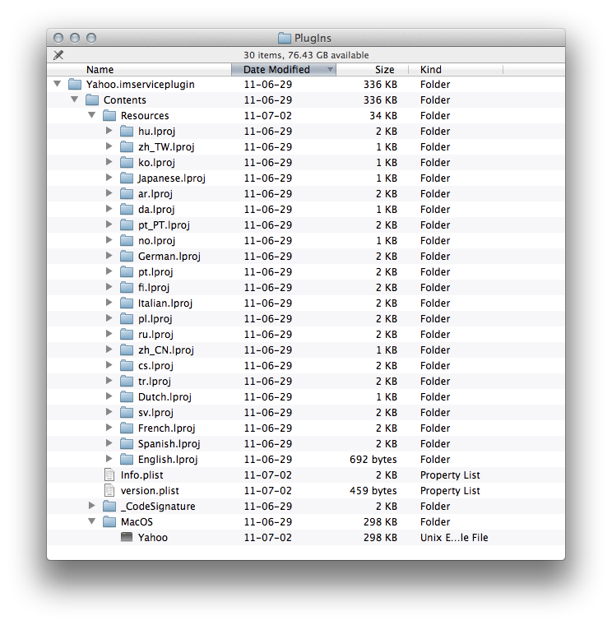
Task: Select the tr.lproj row name
Action: point(155,382)
